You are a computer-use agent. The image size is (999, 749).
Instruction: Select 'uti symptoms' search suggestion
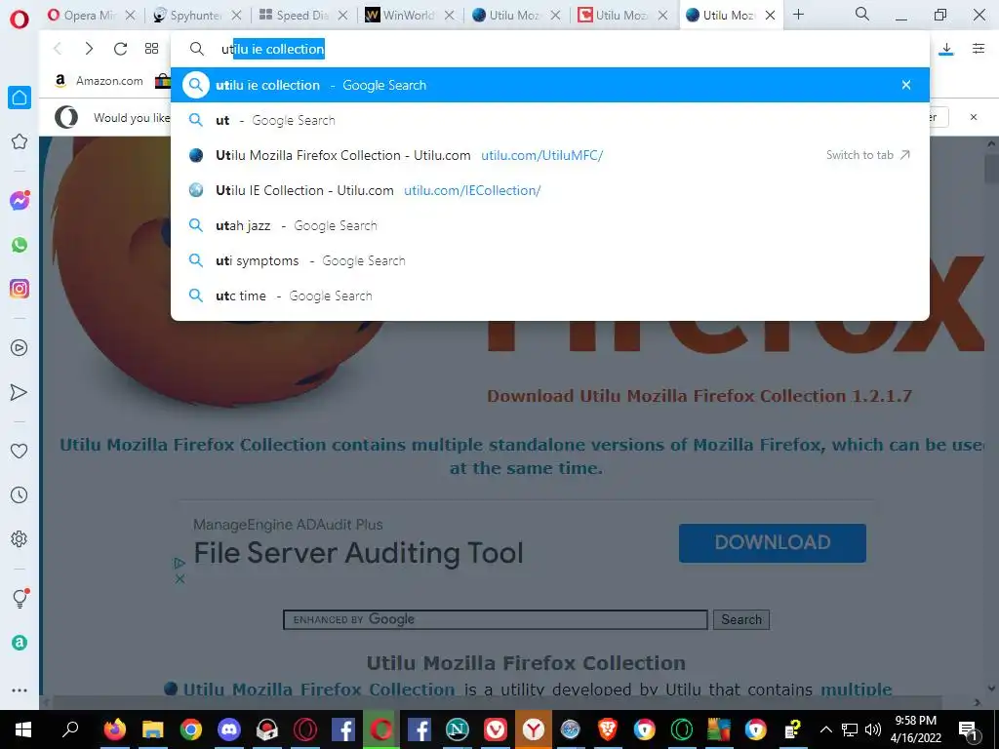[x=550, y=260]
